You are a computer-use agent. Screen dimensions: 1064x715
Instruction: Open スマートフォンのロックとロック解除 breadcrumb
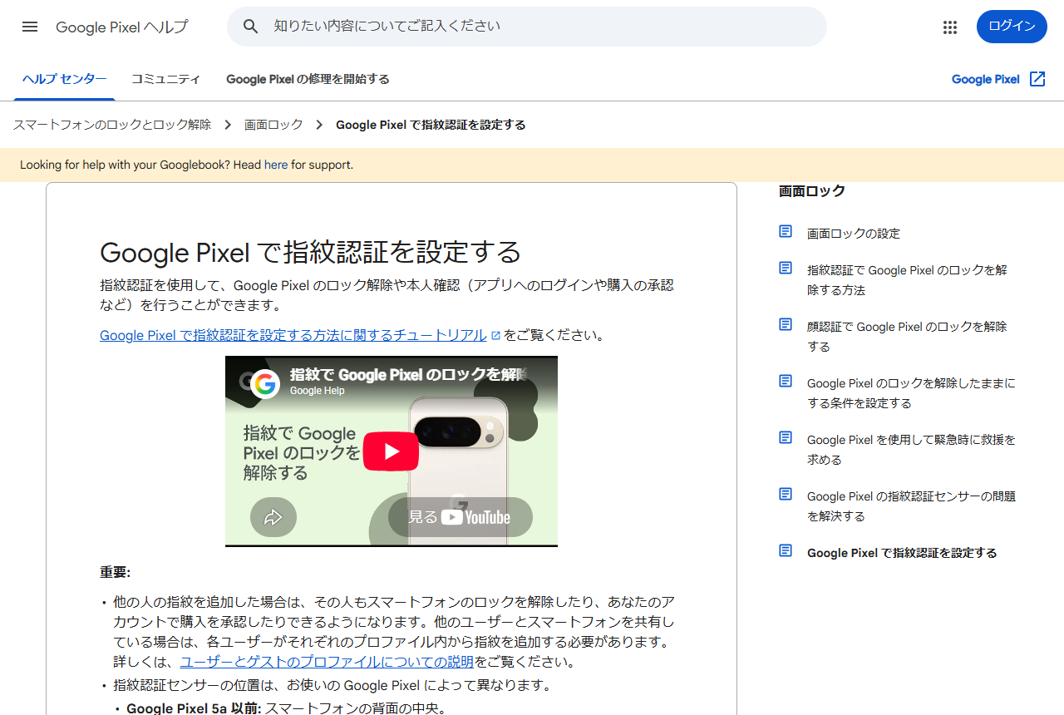click(112, 125)
